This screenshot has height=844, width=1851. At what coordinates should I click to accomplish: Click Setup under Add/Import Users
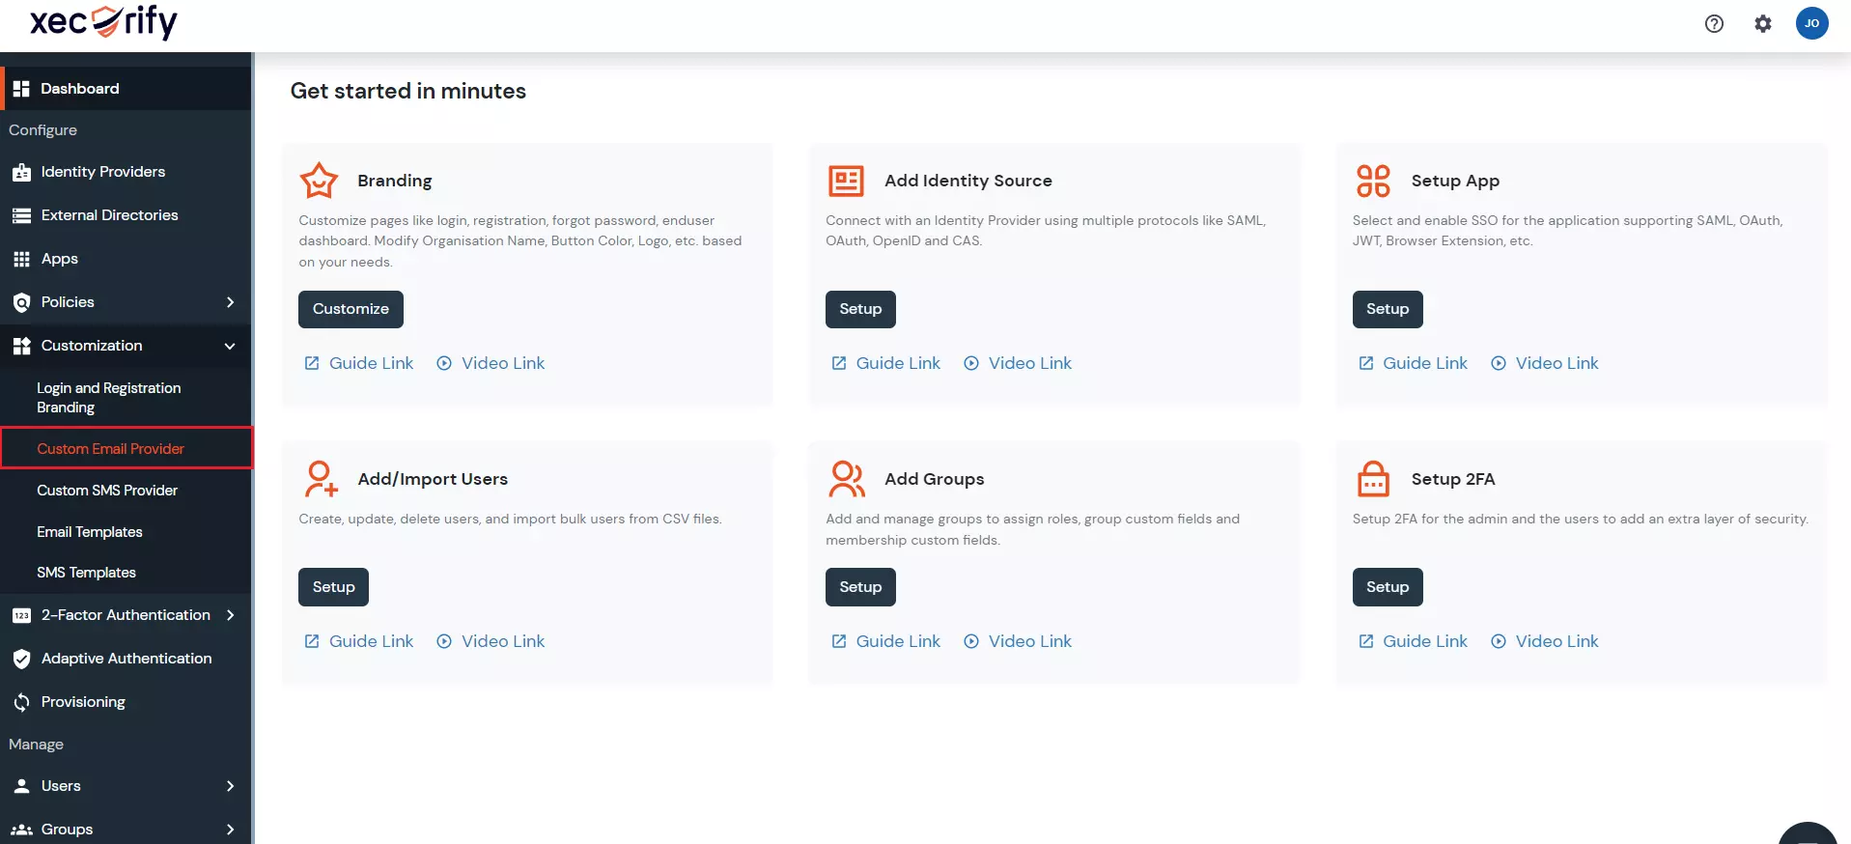(x=333, y=587)
